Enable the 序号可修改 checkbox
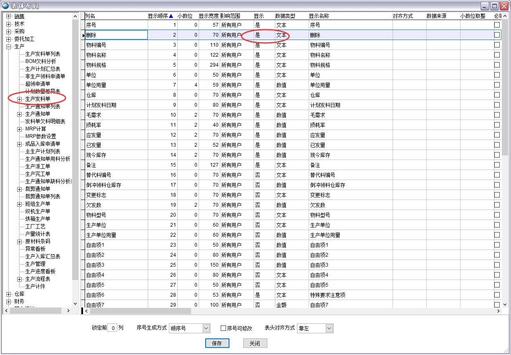The image size is (511, 355). pos(224,328)
